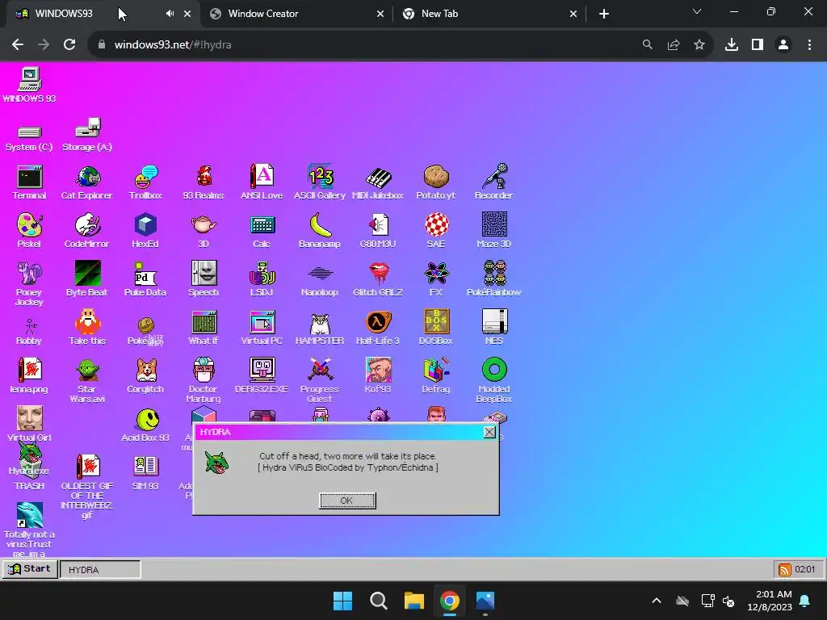Open the Terminal desktop icon
Screen dimensions: 827x620
click(x=29, y=182)
